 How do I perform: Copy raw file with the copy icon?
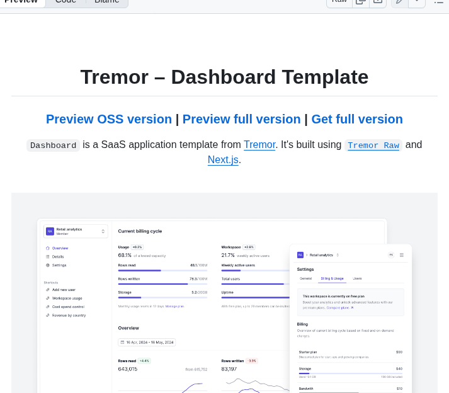click(361, 2)
